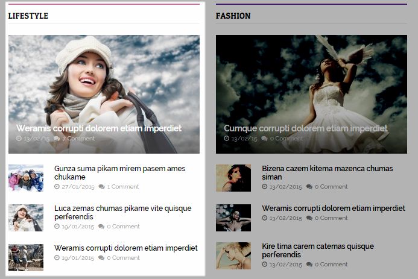Open Kire tima post thumbnail

coord(233,255)
